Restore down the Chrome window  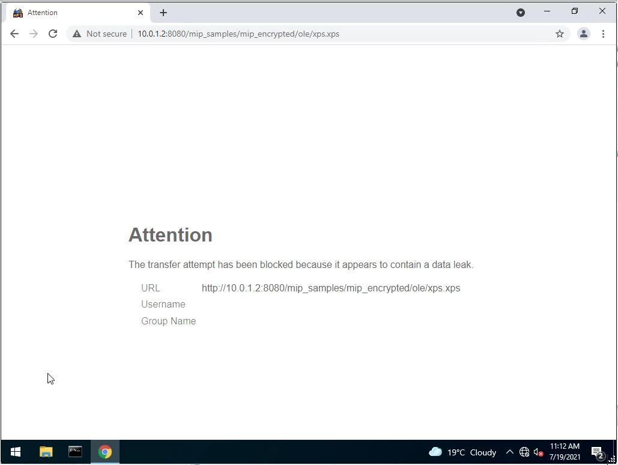(x=575, y=11)
